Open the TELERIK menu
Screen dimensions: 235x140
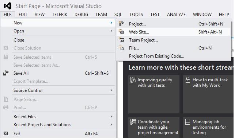pos(60,15)
